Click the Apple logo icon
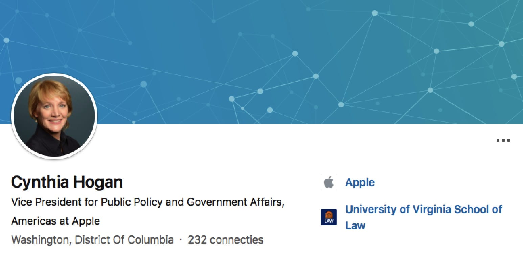523x255 pixels. tap(328, 182)
